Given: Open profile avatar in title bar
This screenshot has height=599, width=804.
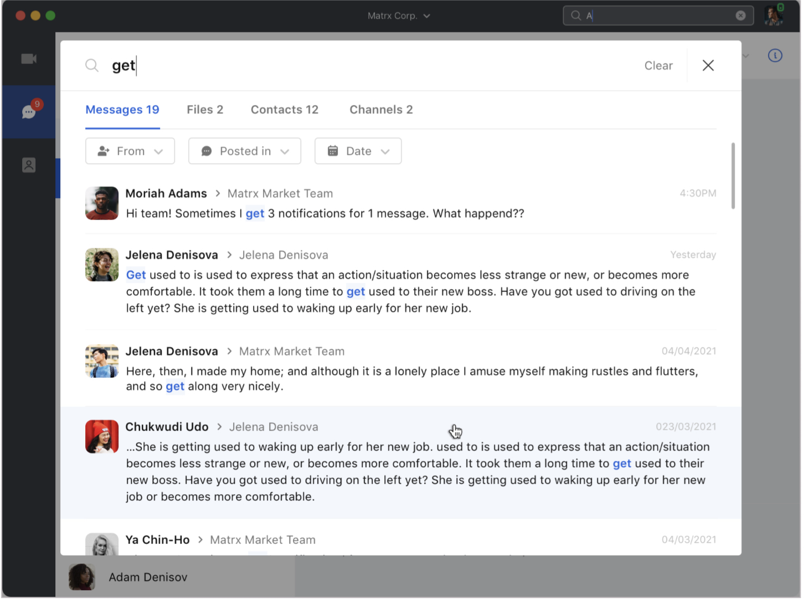Looking at the screenshot, I should point(773,16).
